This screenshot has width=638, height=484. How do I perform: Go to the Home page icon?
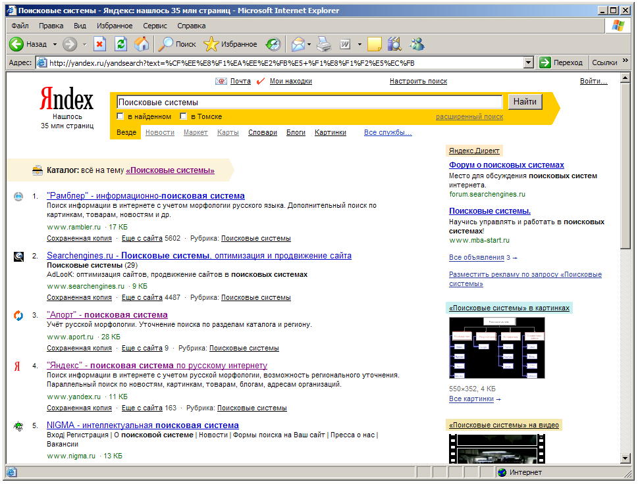point(142,44)
